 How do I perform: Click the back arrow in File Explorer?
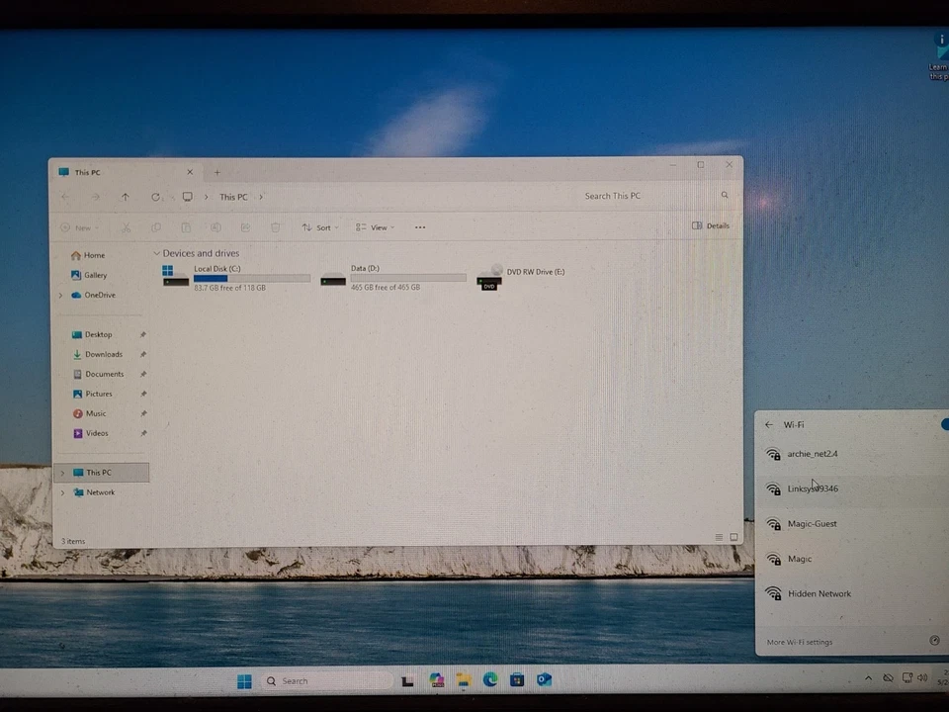(65, 197)
